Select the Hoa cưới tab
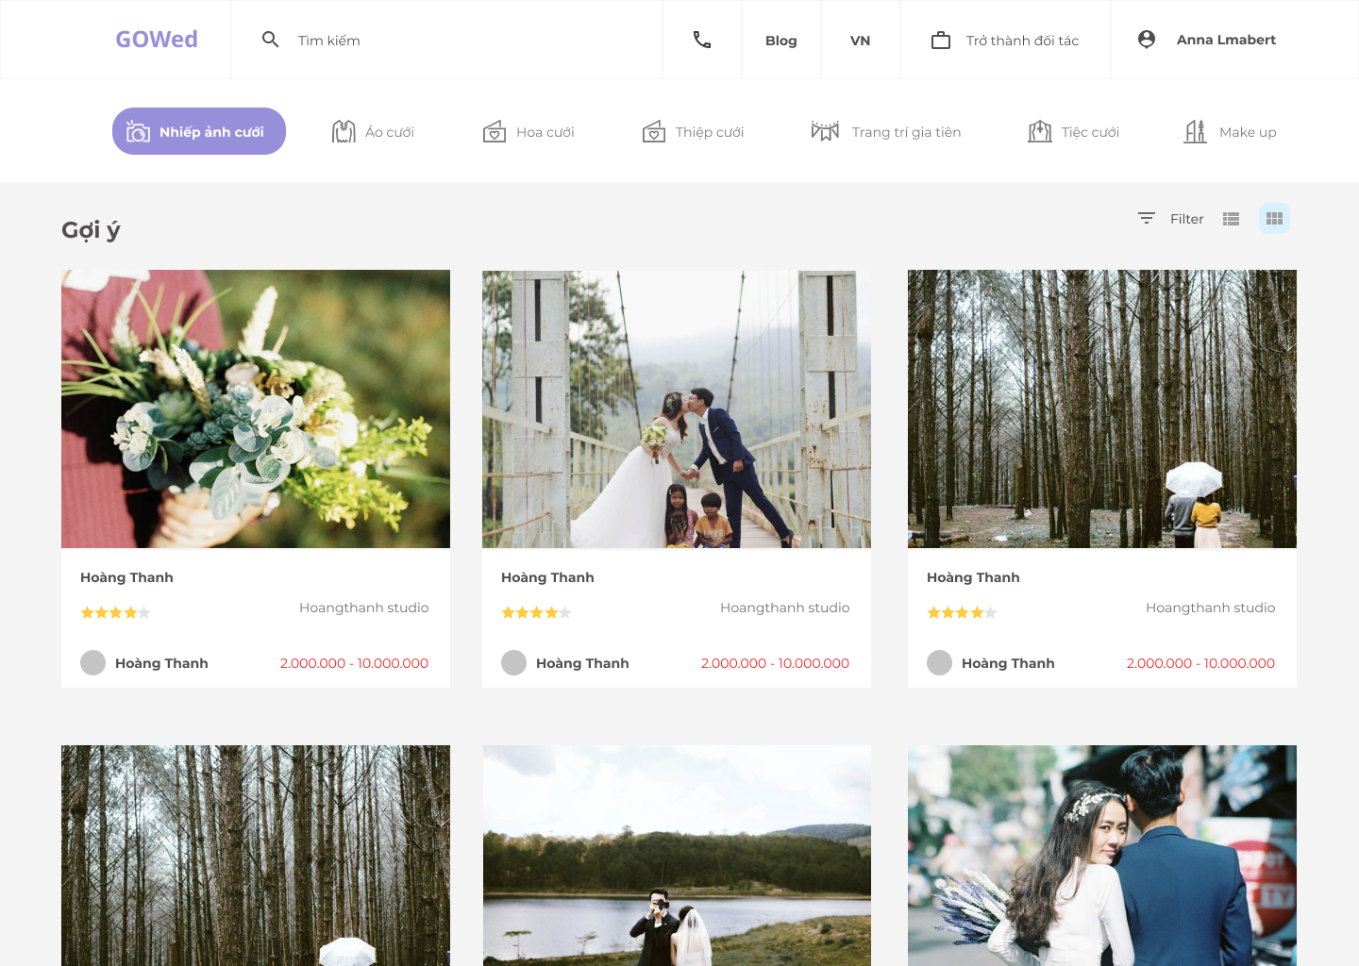Image resolution: width=1359 pixels, height=966 pixels. [x=528, y=132]
